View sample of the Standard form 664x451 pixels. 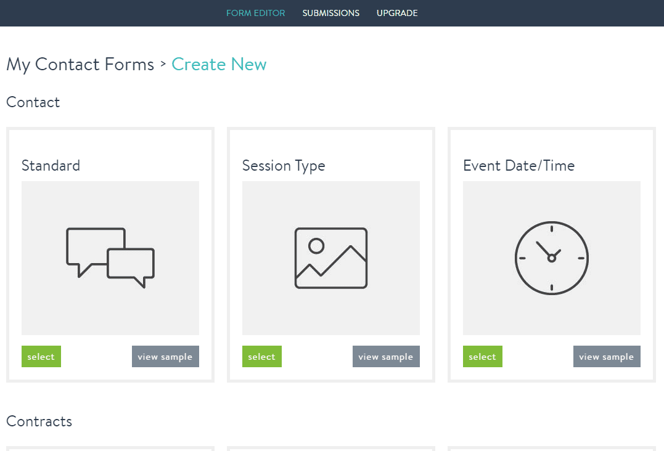[165, 356]
